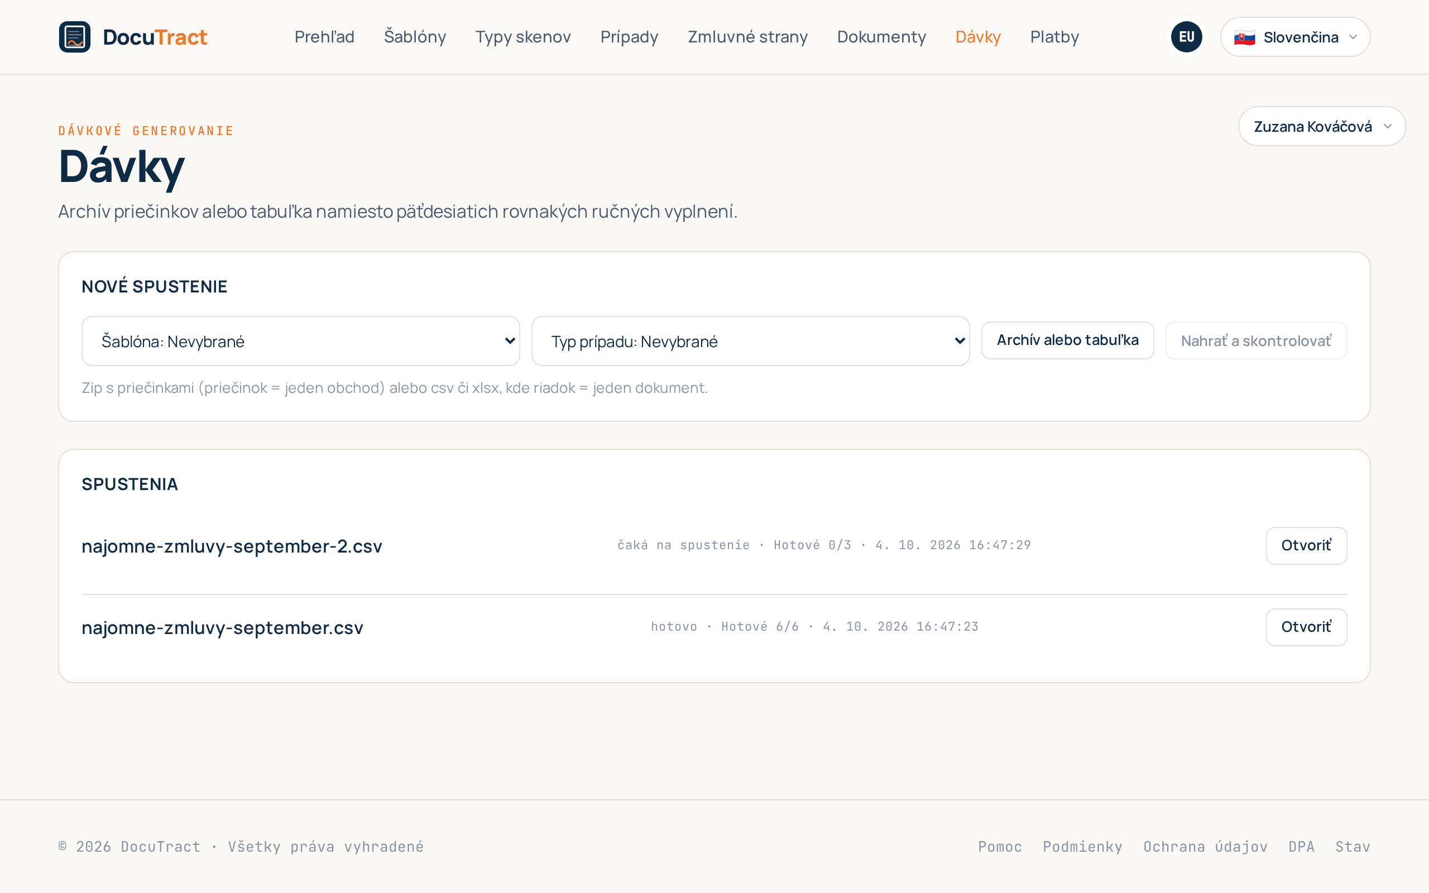Image resolution: width=1429 pixels, height=893 pixels.
Task: Click the Pomoc footer link
Action: 1000,846
